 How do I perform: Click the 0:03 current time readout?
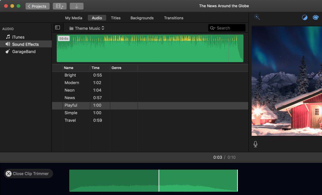point(217,158)
